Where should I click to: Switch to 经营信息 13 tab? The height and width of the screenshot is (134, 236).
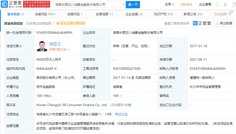(104, 14)
